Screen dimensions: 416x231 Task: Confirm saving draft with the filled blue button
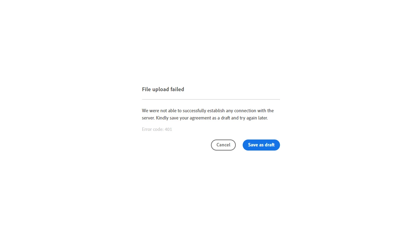[261, 145]
